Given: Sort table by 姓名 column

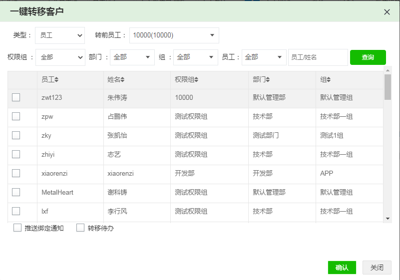Looking at the screenshot, I should pyautogui.click(x=116, y=80).
